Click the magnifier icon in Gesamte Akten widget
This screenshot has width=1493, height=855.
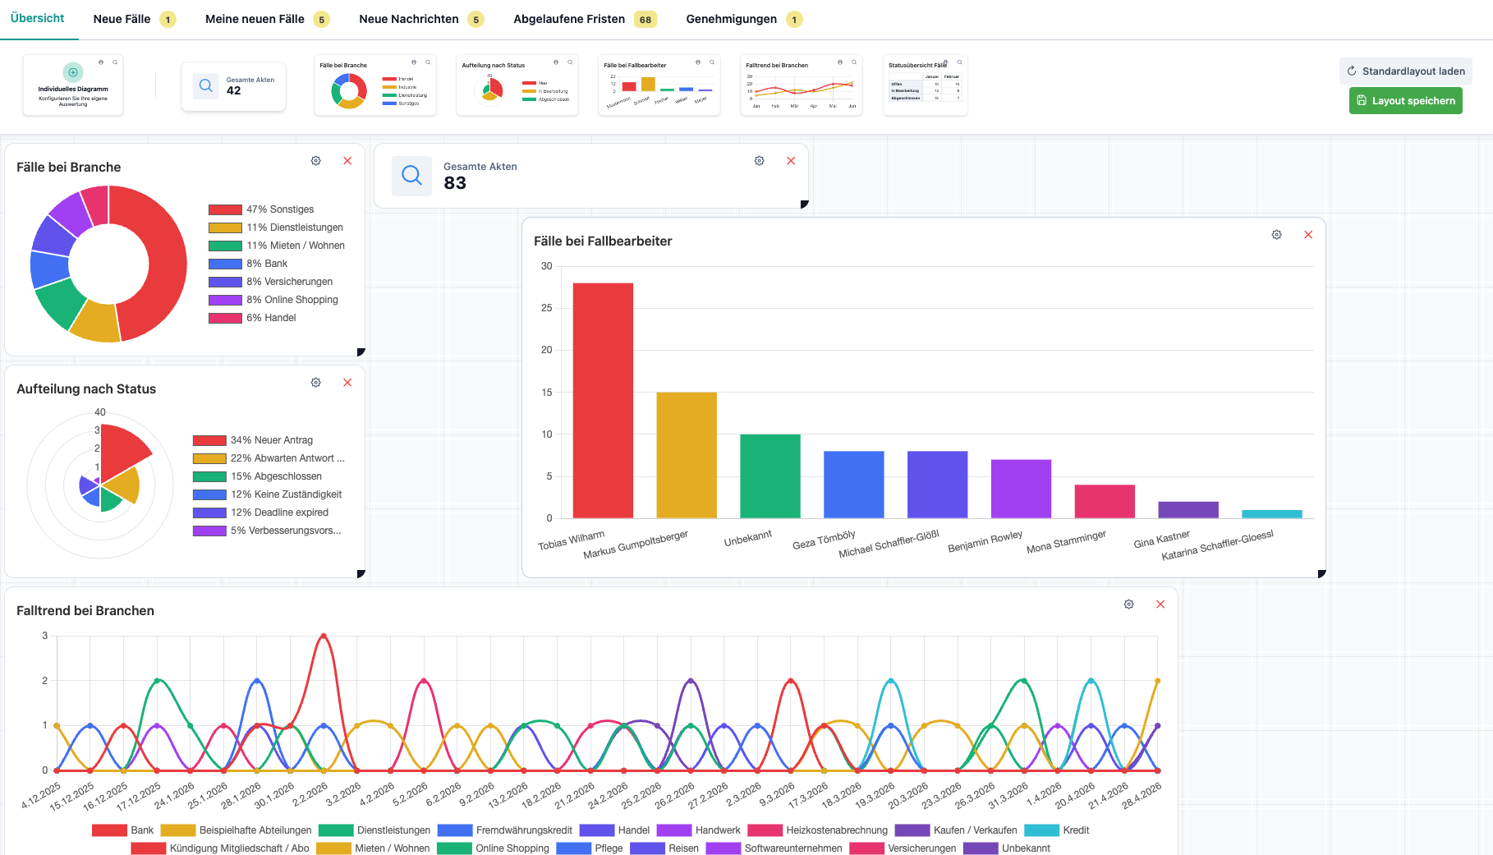tap(411, 175)
